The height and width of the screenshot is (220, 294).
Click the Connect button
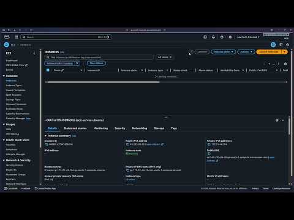point(202,52)
